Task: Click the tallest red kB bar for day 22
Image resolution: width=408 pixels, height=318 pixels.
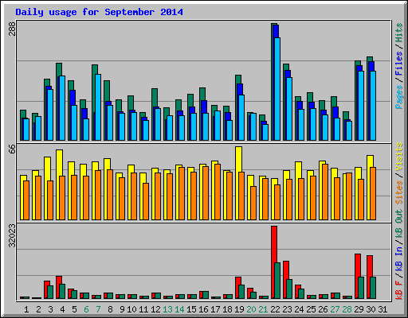Action: pos(273,262)
